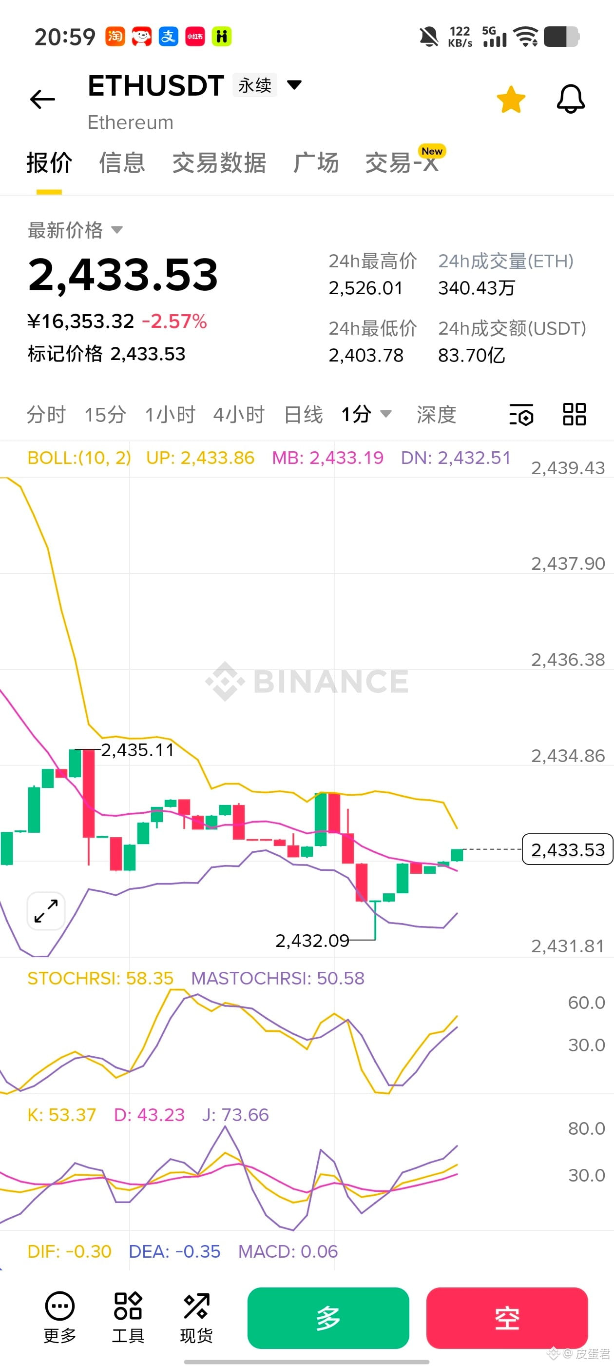Tap the red 空 short button
Image resolution: width=614 pixels, height=1366 pixels.
[x=507, y=1318]
